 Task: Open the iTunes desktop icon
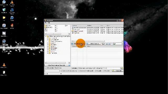(12, 17)
